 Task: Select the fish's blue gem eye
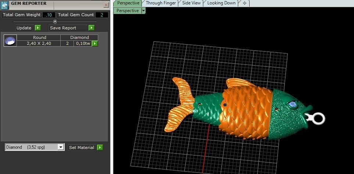coord(293,104)
